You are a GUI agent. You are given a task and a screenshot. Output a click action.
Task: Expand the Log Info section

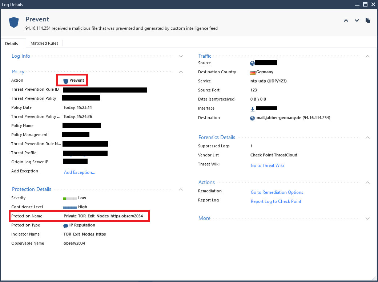(x=181, y=56)
